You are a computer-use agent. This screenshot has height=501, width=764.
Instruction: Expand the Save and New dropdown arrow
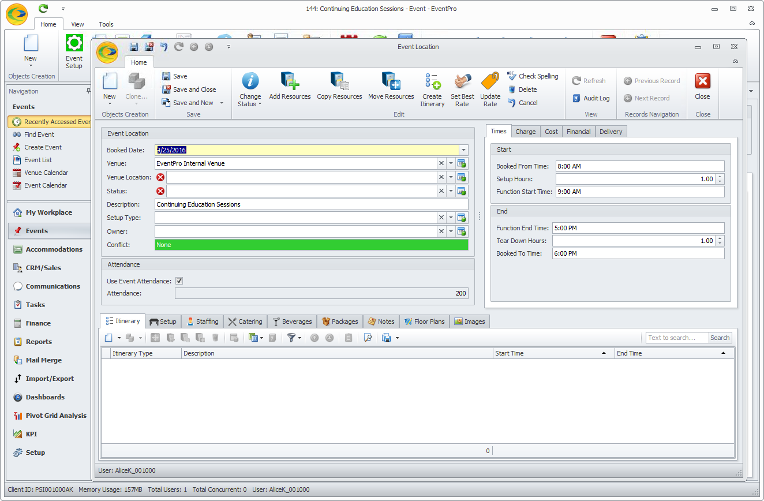222,103
